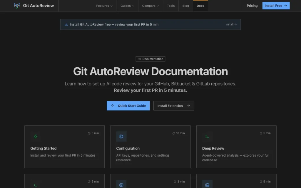Image resolution: width=301 pixels, height=188 pixels.
Task: Click the gear icon on the 3 min card
Action: (x=121, y=184)
